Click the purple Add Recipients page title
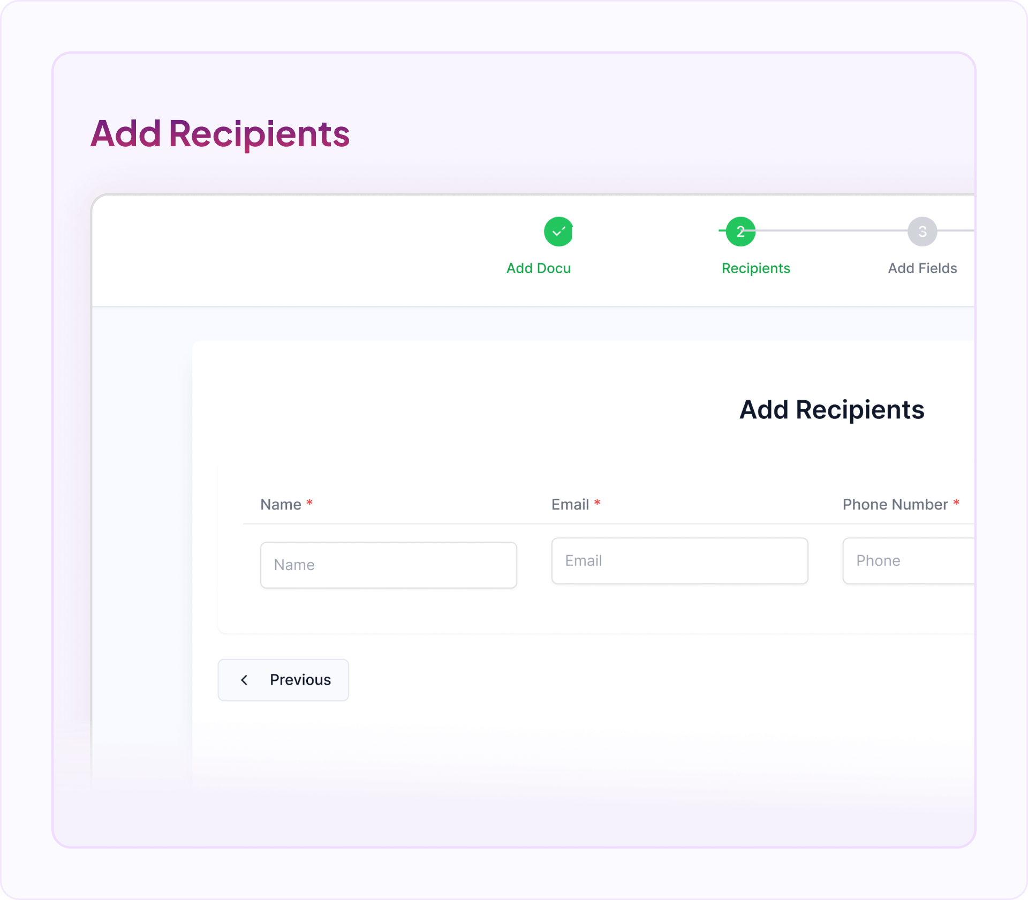The height and width of the screenshot is (900, 1028). click(220, 133)
